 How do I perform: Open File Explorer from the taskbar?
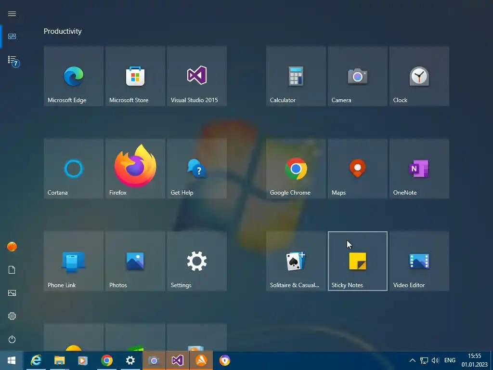(59, 360)
